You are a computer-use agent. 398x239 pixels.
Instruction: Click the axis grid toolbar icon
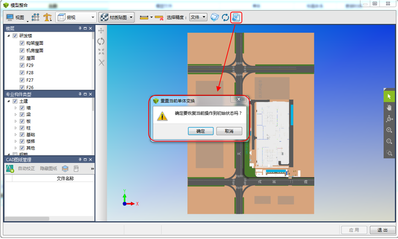tap(35, 17)
